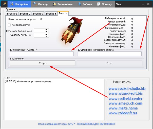Click the Успешно запустили программу log entry
The height and width of the screenshot is (129, 153).
point(28,81)
